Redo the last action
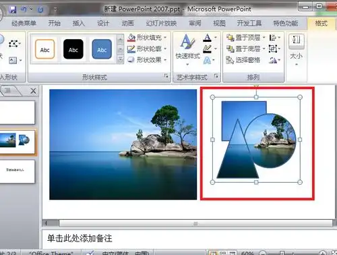337x255 pixels. click(x=40, y=9)
